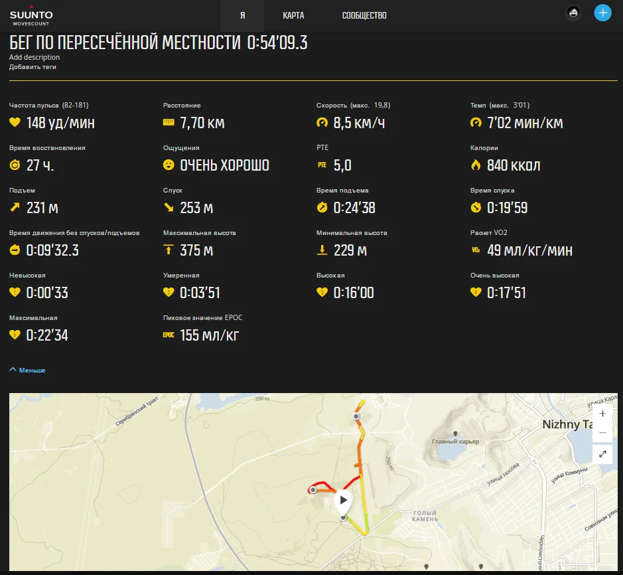Click the VO2 icon beside 49 мл/кг/мин

[x=476, y=250]
